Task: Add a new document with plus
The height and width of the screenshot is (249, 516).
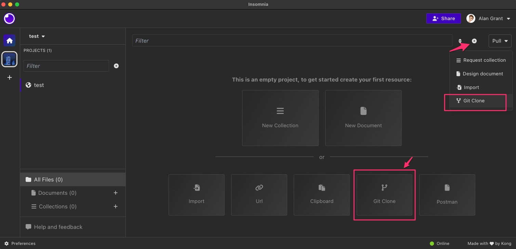Action: [x=116, y=193]
